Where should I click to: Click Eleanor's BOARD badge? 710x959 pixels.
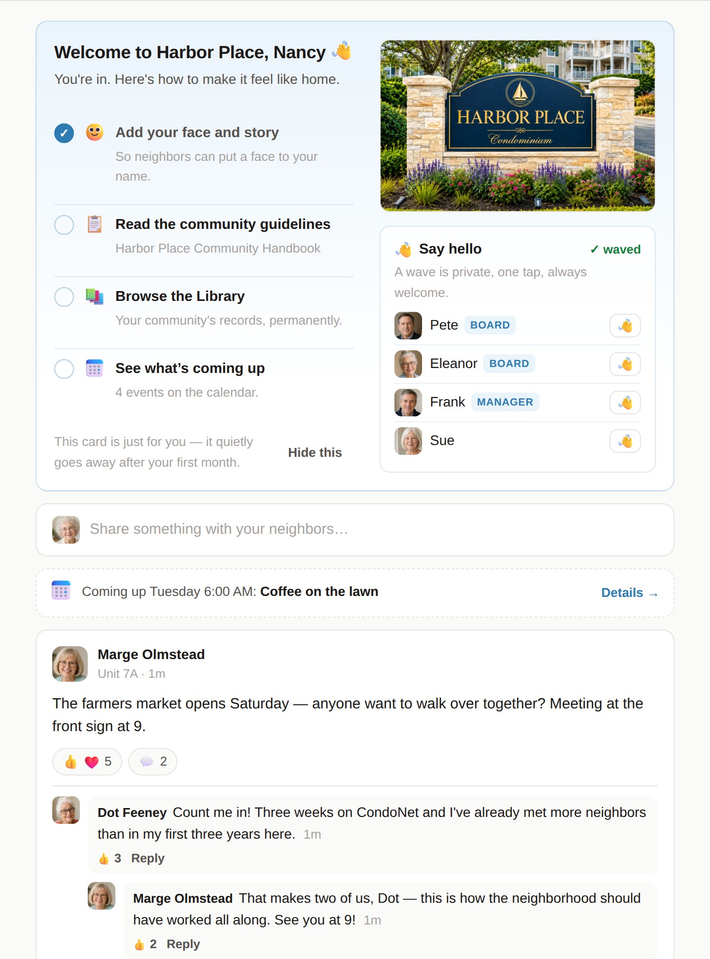point(509,364)
